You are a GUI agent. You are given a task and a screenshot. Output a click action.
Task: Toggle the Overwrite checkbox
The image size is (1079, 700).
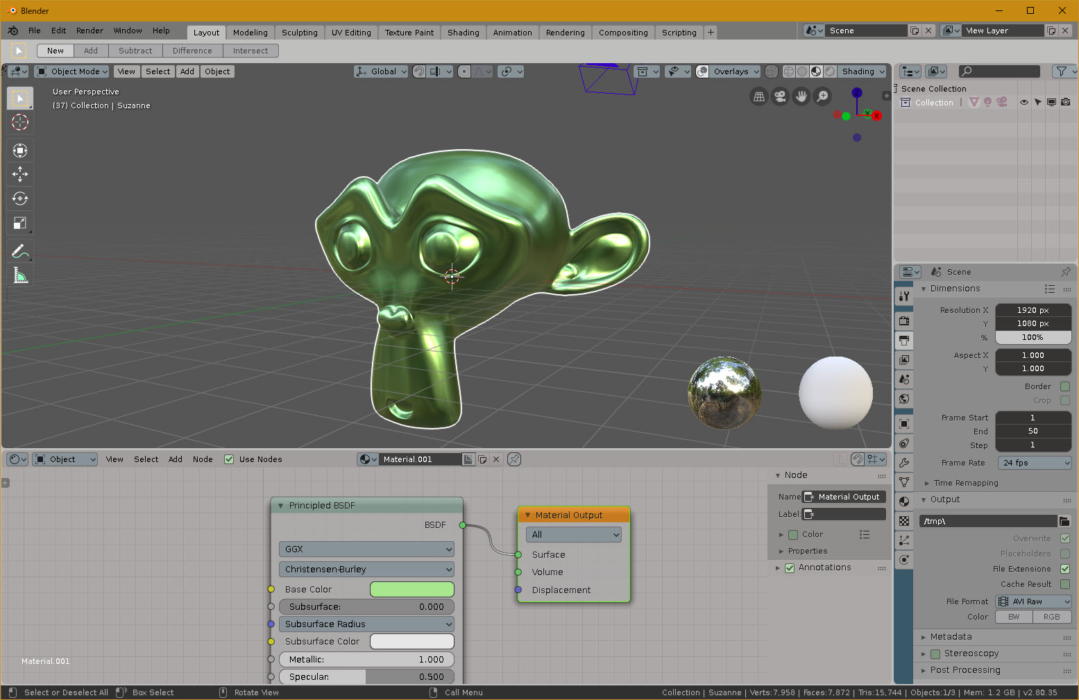(1065, 538)
